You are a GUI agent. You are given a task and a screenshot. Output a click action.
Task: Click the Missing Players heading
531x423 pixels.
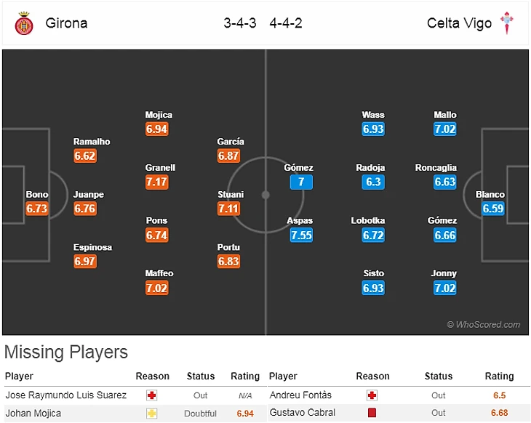(x=66, y=352)
